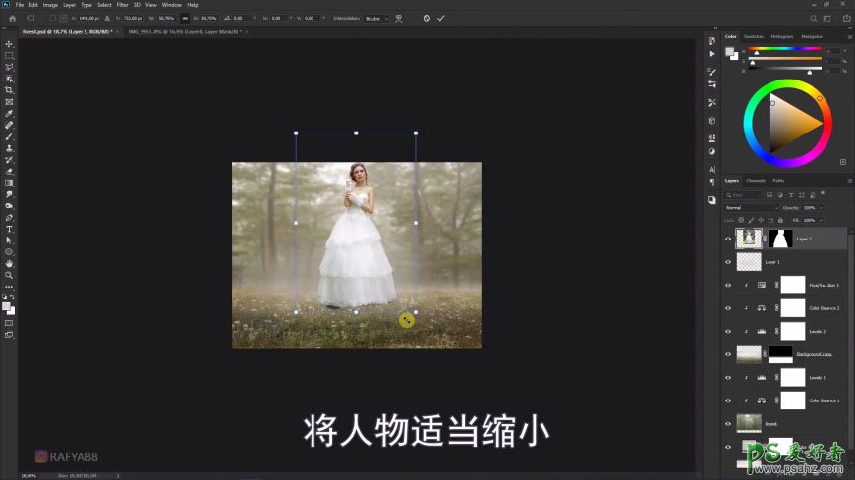This screenshot has width=855, height=480.
Task: Open the Character panel icon
Action: [x=712, y=170]
